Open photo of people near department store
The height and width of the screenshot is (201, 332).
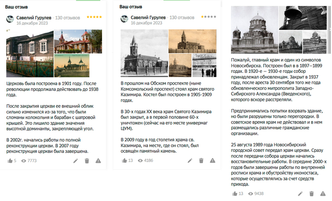coord(204,65)
